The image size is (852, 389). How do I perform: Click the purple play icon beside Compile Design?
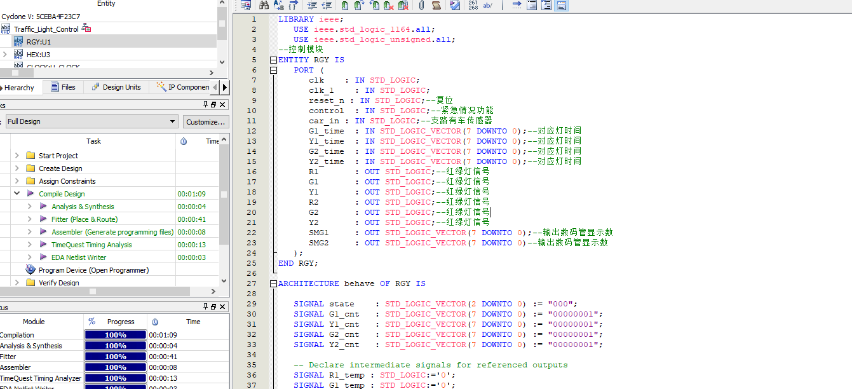click(x=30, y=194)
